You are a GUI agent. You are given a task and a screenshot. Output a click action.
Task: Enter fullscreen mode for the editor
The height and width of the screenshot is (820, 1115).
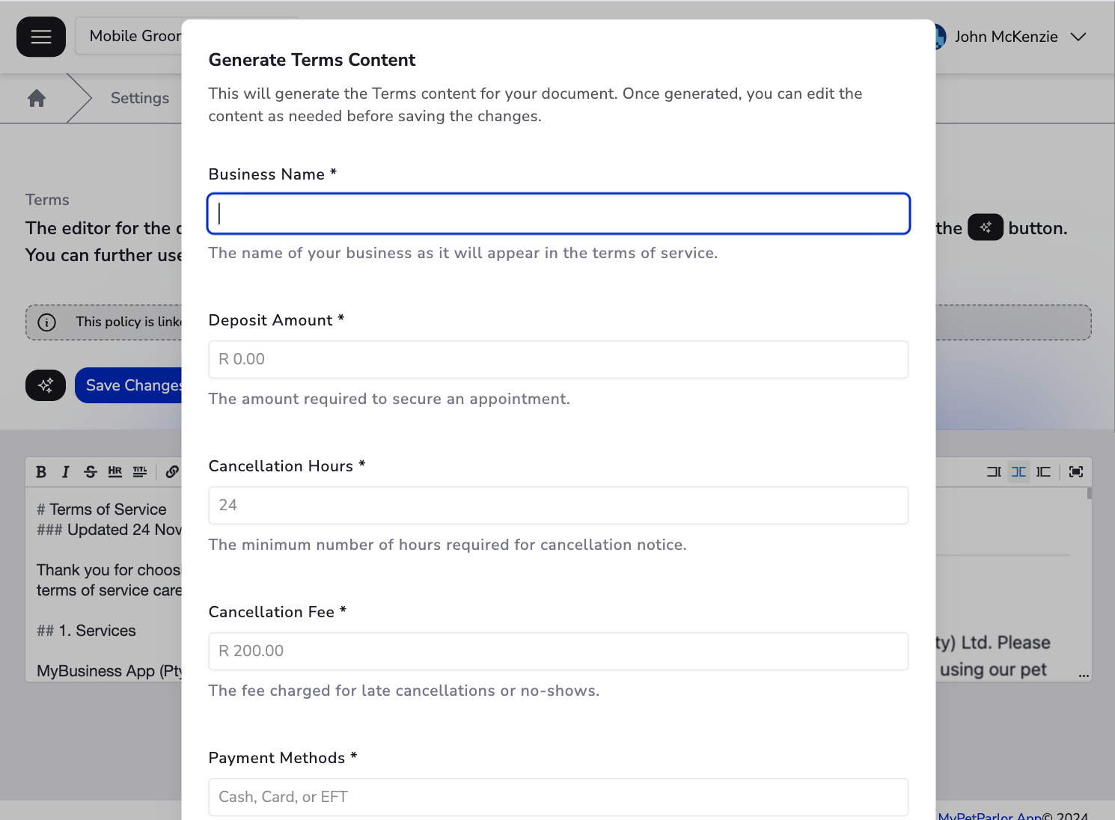tap(1075, 471)
